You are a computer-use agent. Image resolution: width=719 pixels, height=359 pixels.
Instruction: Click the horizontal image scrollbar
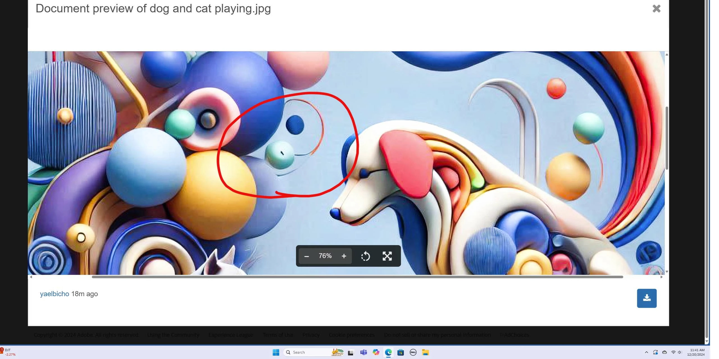click(357, 277)
